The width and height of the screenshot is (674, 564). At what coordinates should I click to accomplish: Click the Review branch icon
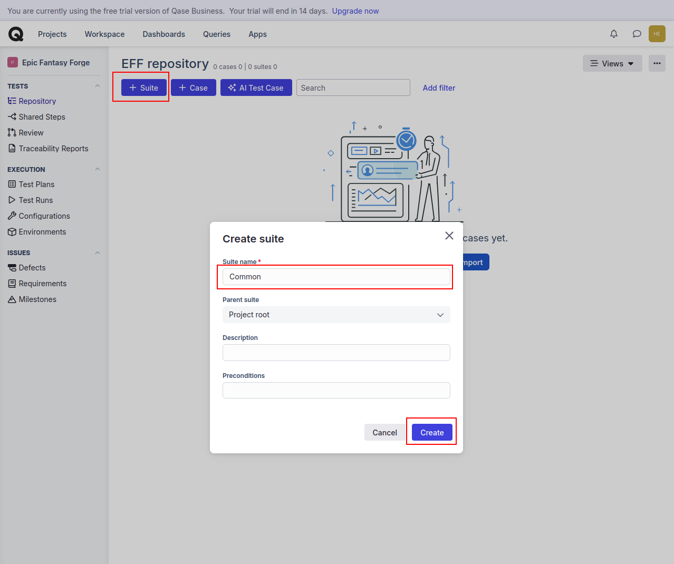(12, 133)
